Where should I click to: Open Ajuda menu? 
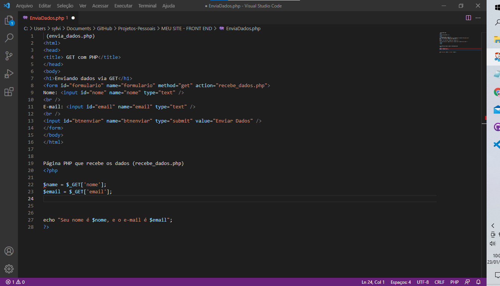coord(168,6)
